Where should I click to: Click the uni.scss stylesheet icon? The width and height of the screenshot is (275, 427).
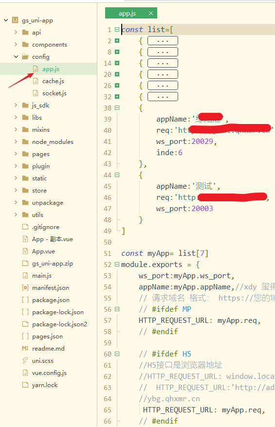click(x=25, y=360)
